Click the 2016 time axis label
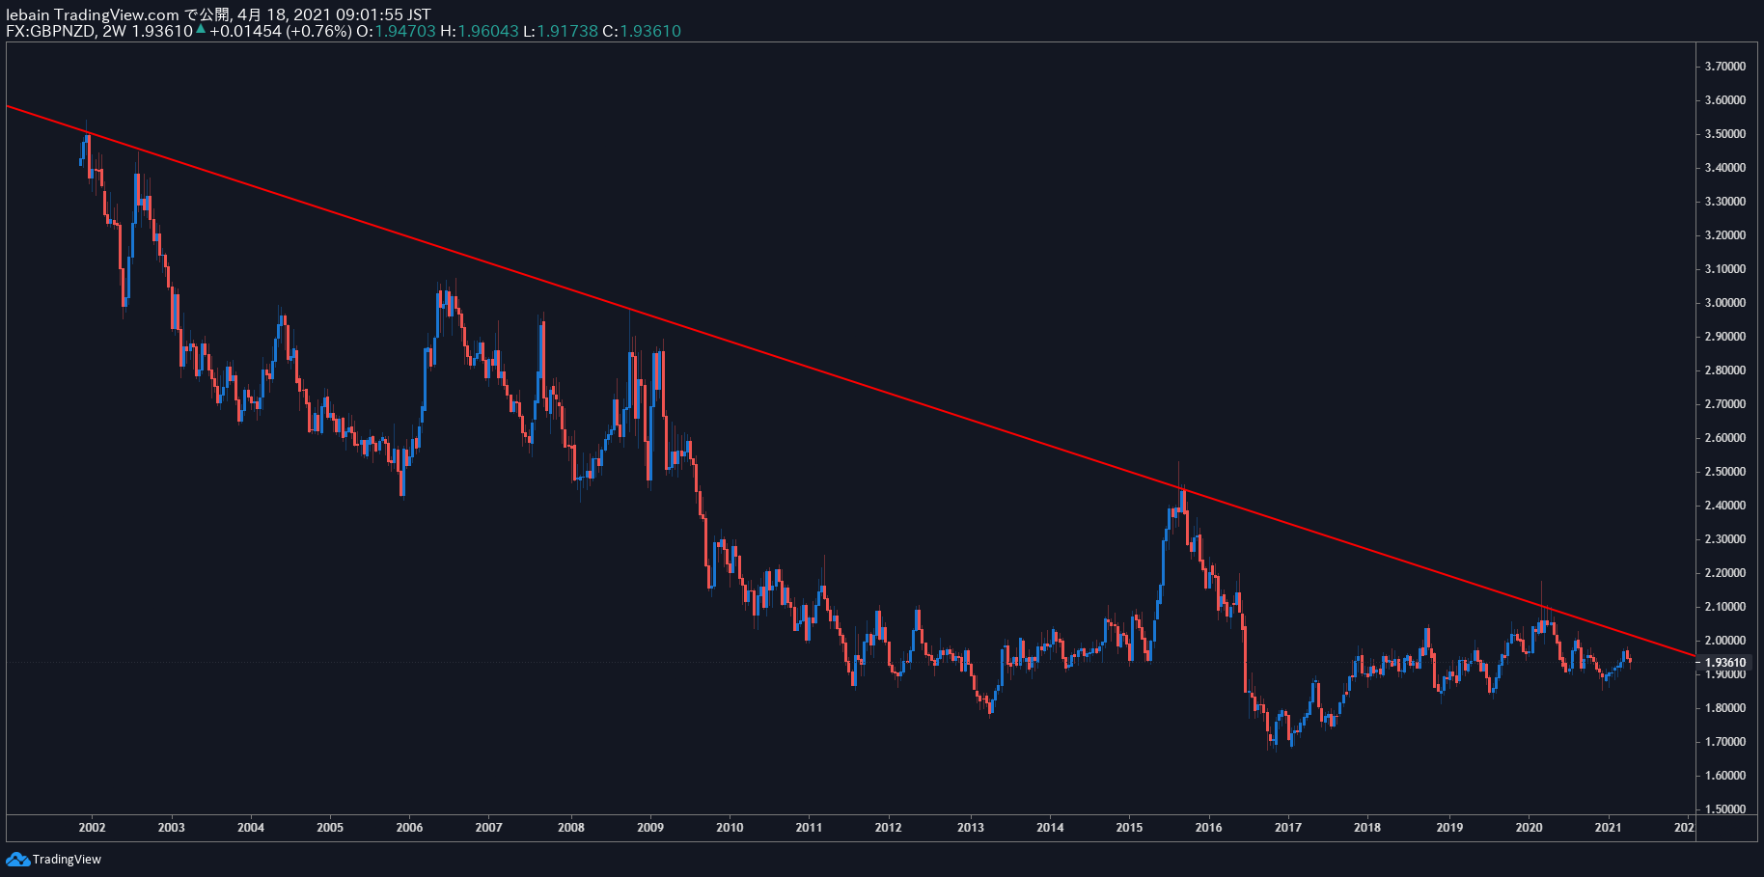Image resolution: width=1764 pixels, height=877 pixels. pyautogui.click(x=1208, y=828)
